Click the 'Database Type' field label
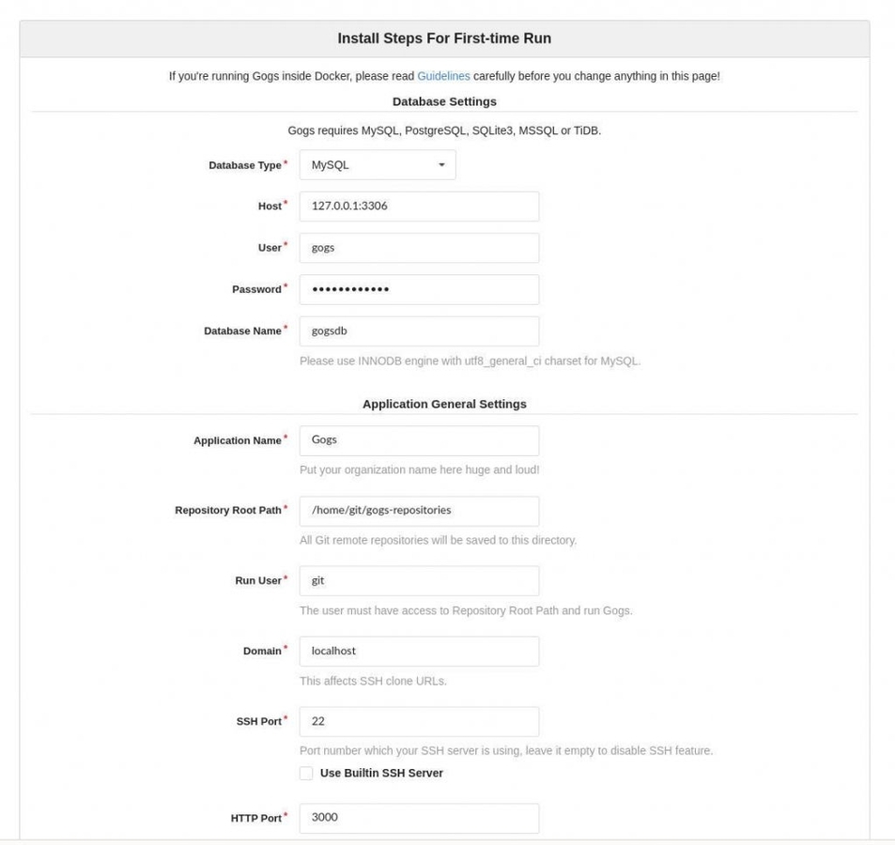 tap(244, 166)
